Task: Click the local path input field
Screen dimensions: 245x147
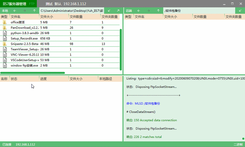Action: (71, 11)
